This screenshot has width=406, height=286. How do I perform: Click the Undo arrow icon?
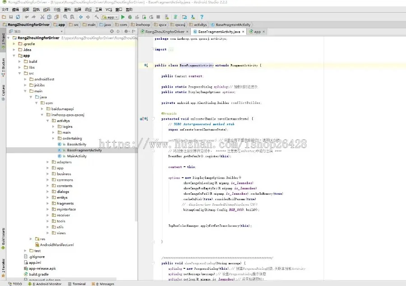click(27, 17)
